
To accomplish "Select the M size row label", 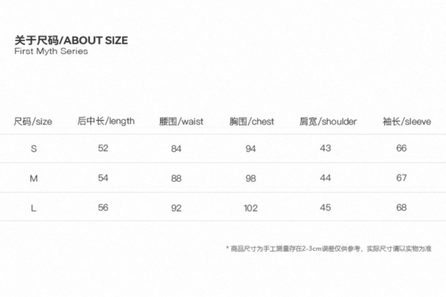I will pyautogui.click(x=33, y=178).
